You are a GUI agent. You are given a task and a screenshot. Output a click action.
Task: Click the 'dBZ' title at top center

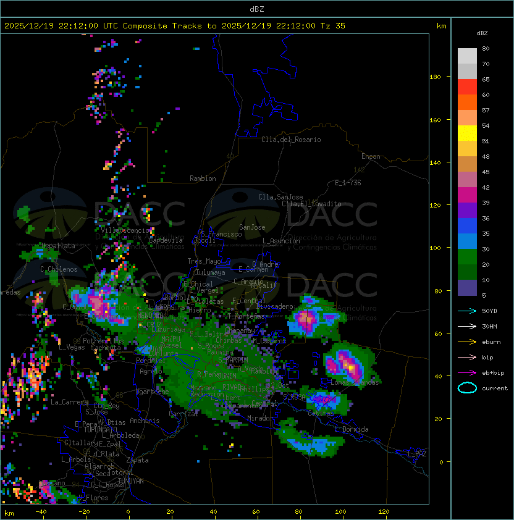pyautogui.click(x=257, y=9)
